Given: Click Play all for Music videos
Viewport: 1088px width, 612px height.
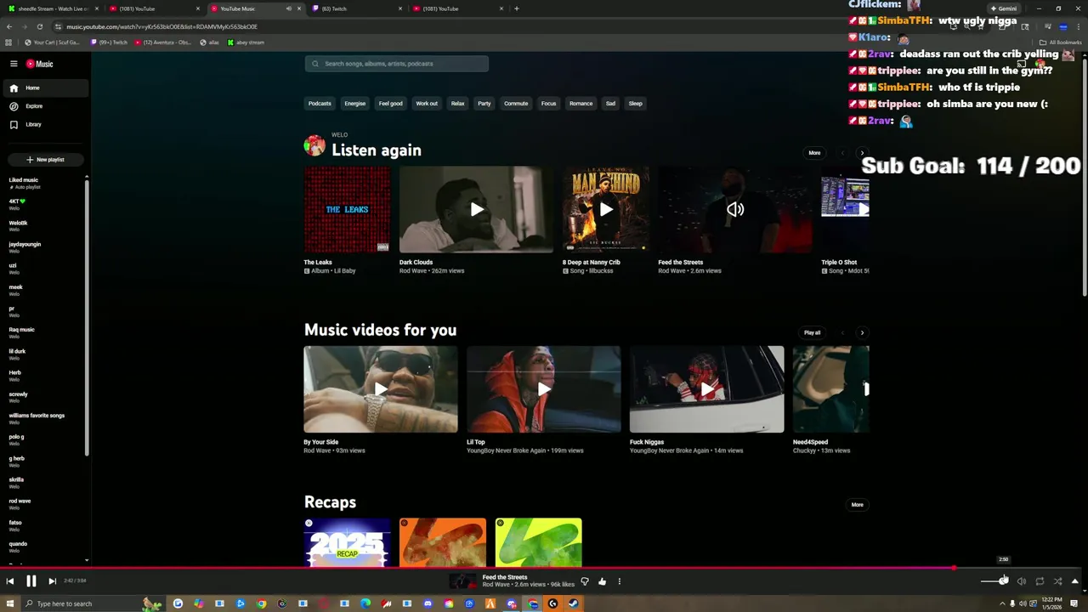Looking at the screenshot, I should tap(813, 333).
